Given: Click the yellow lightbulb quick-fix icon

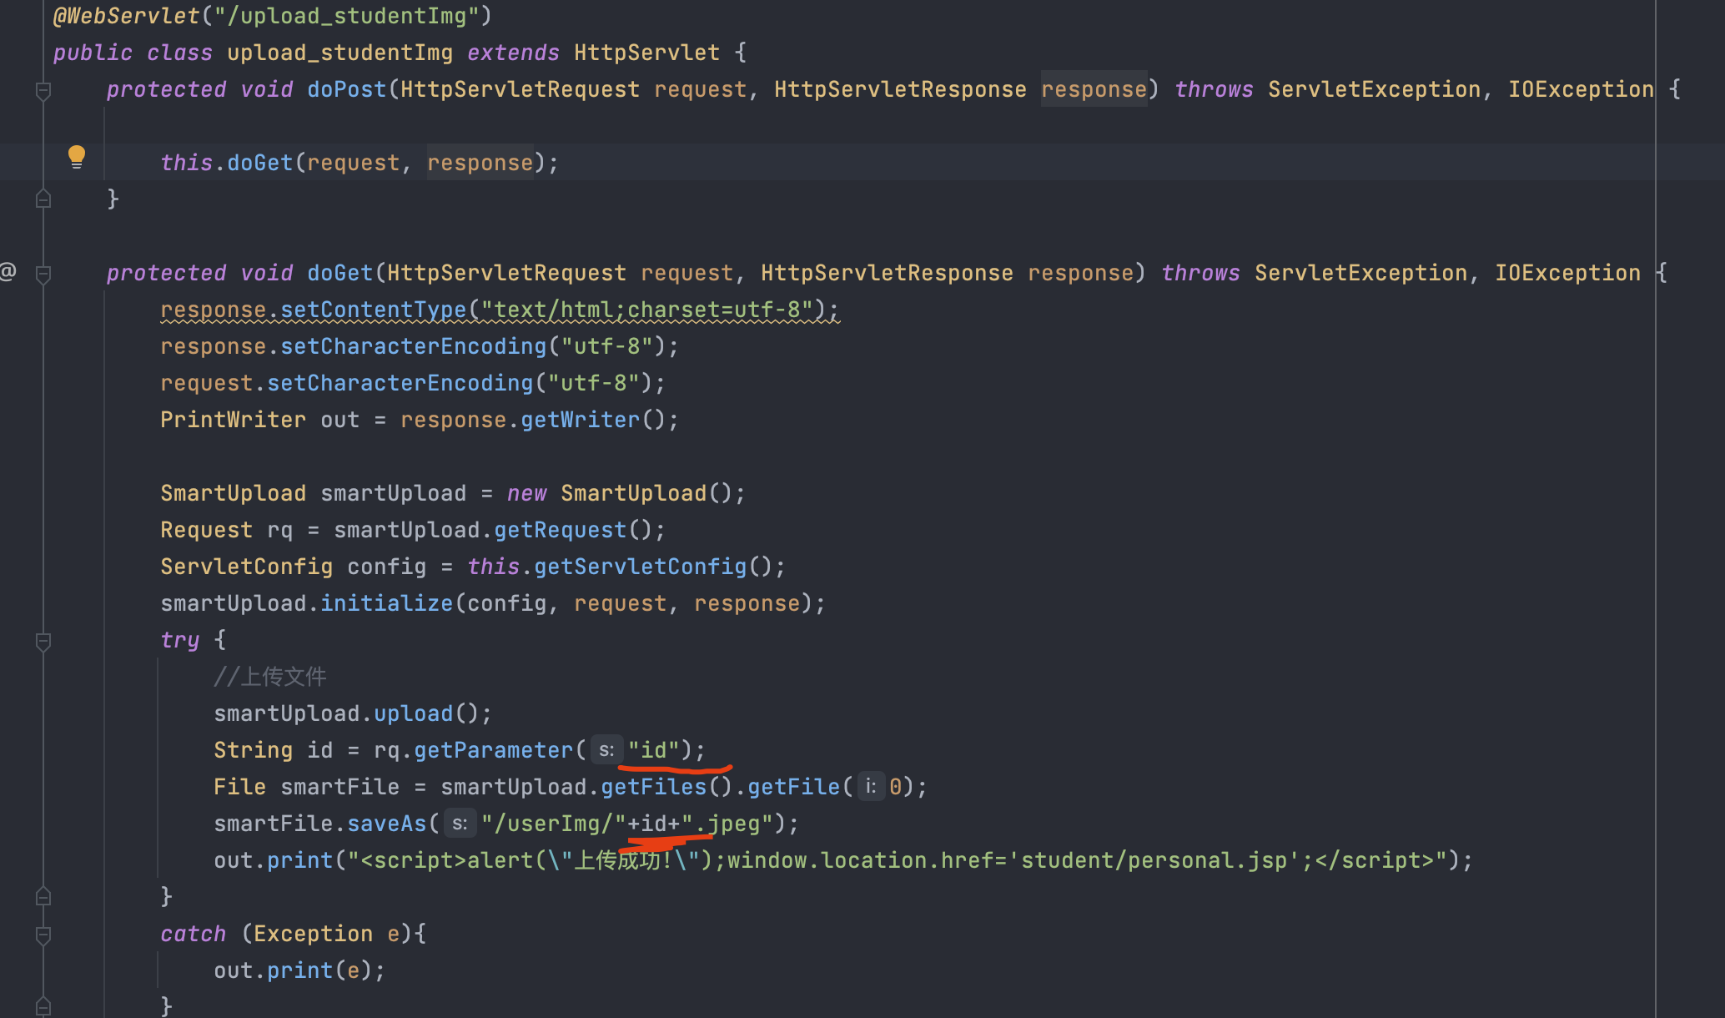Looking at the screenshot, I should [76, 156].
